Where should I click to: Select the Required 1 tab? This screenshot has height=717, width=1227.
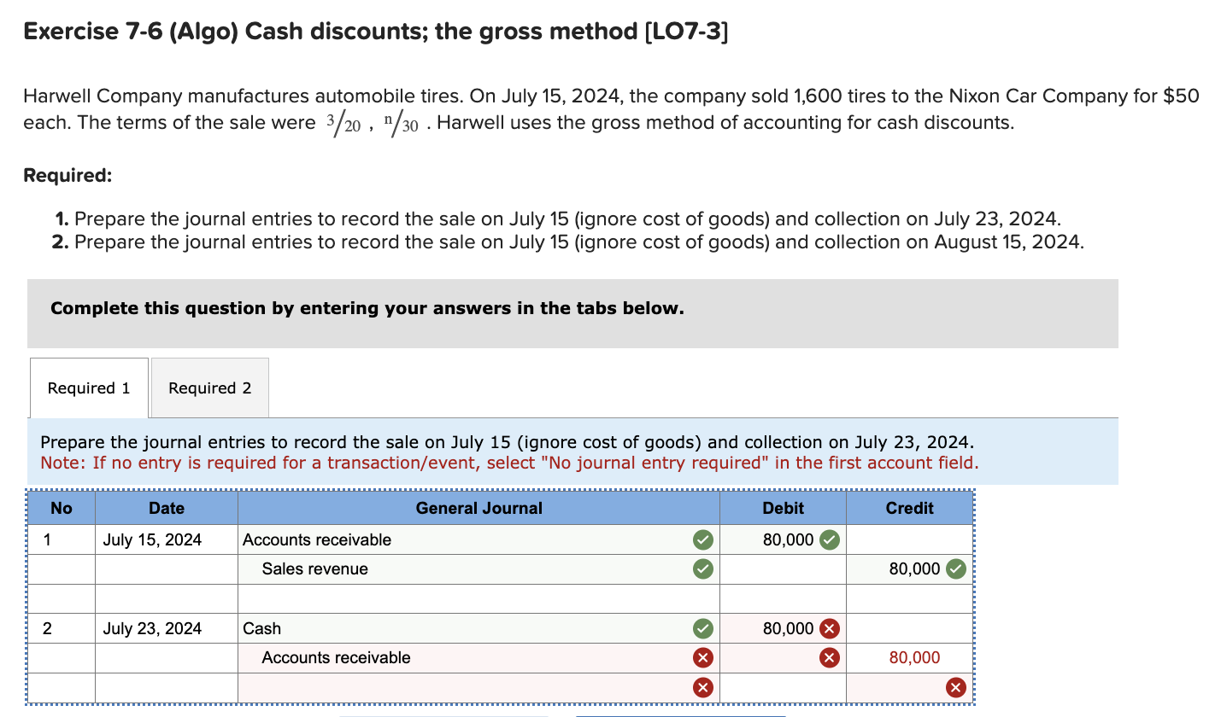click(88, 388)
